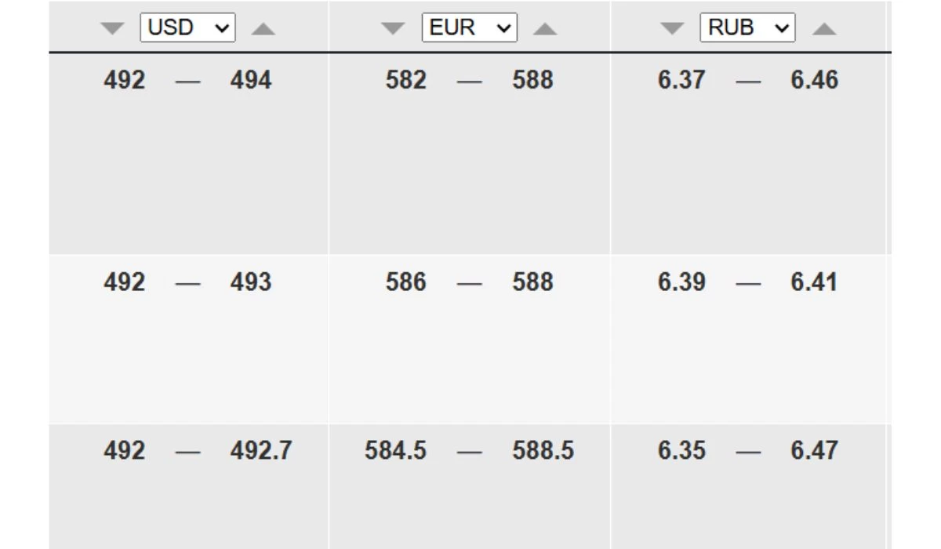Click the 6.47 RUB sell rate
The height and width of the screenshot is (549, 941).
[814, 451]
